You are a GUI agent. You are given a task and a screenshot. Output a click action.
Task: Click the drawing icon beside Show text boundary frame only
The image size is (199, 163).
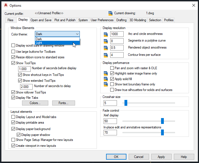(106, 84)
